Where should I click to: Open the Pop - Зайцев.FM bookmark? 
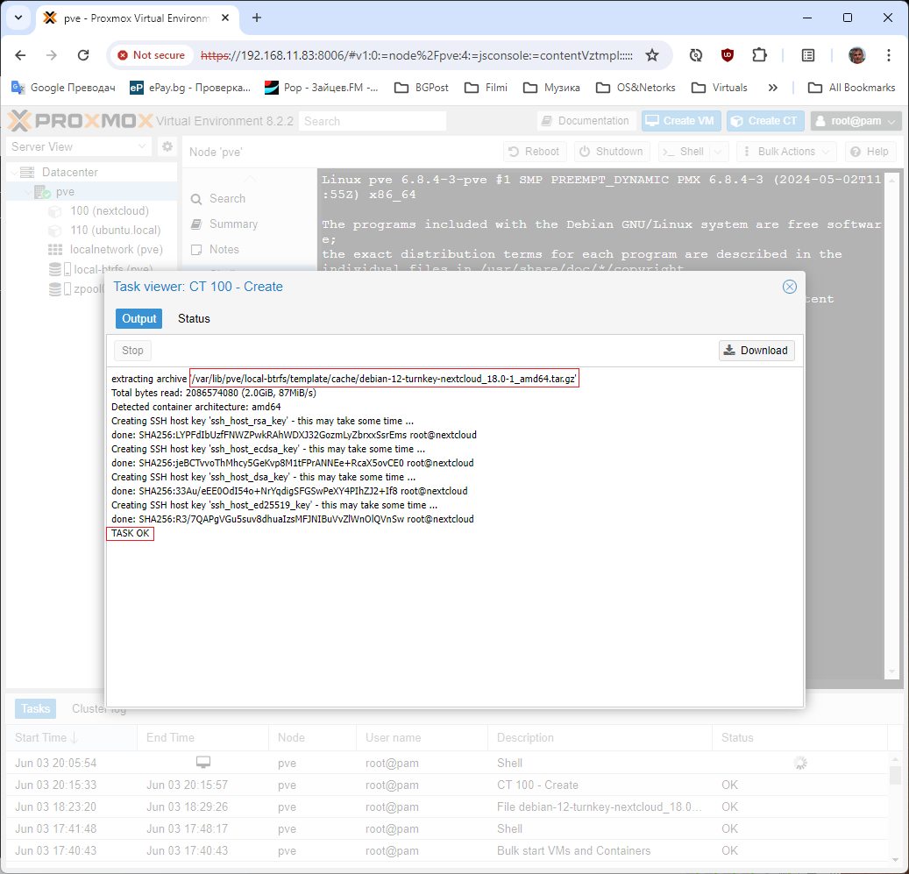tap(321, 88)
